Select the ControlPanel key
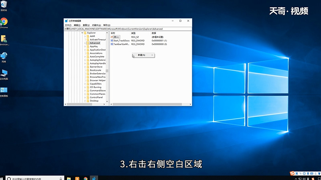The image size is (321, 180). pos(96,97)
